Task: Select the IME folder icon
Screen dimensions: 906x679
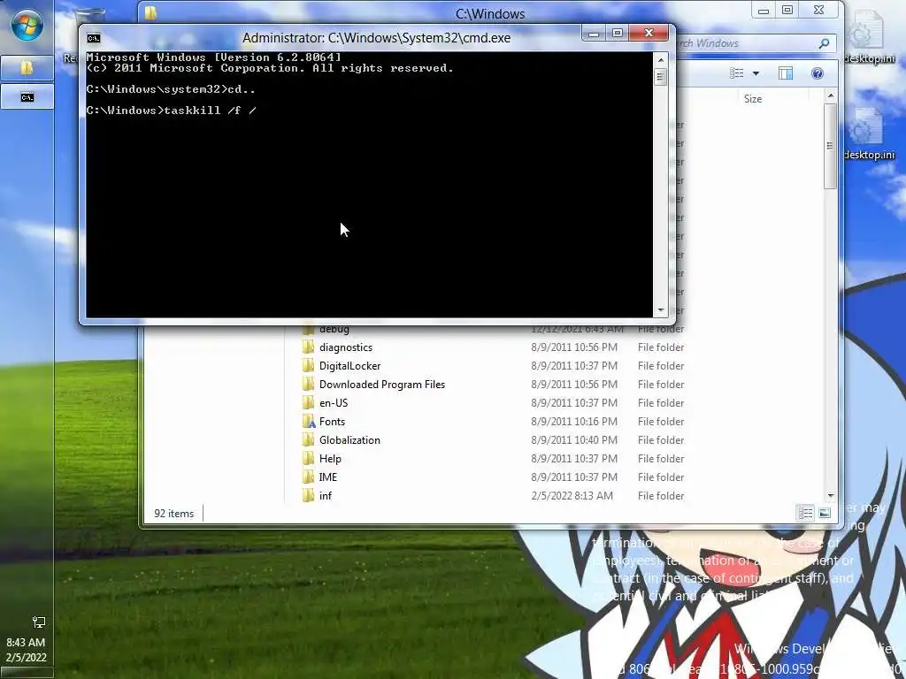Action: click(309, 477)
